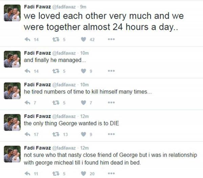The image size is (203, 178).
Task: Open Fadi Fawaz name on the bottom tweet
Action: point(36,148)
